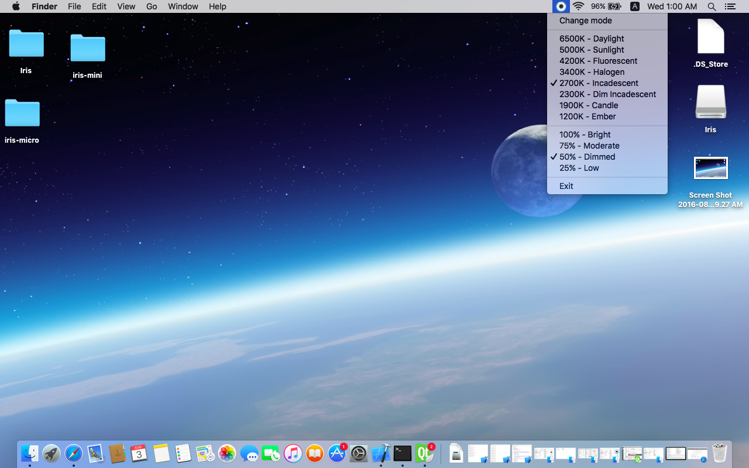Screen dimensions: 749x468
Task: Open Xcode hammer icon in Dock
Action: pos(381,453)
